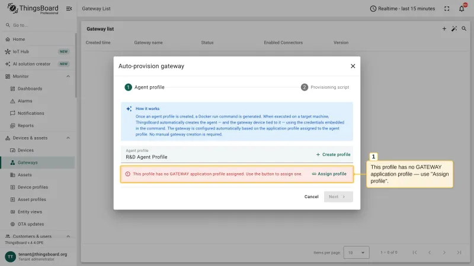Image resolution: width=474 pixels, height=266 pixels.
Task: Click Assign profile link
Action: click(x=329, y=174)
